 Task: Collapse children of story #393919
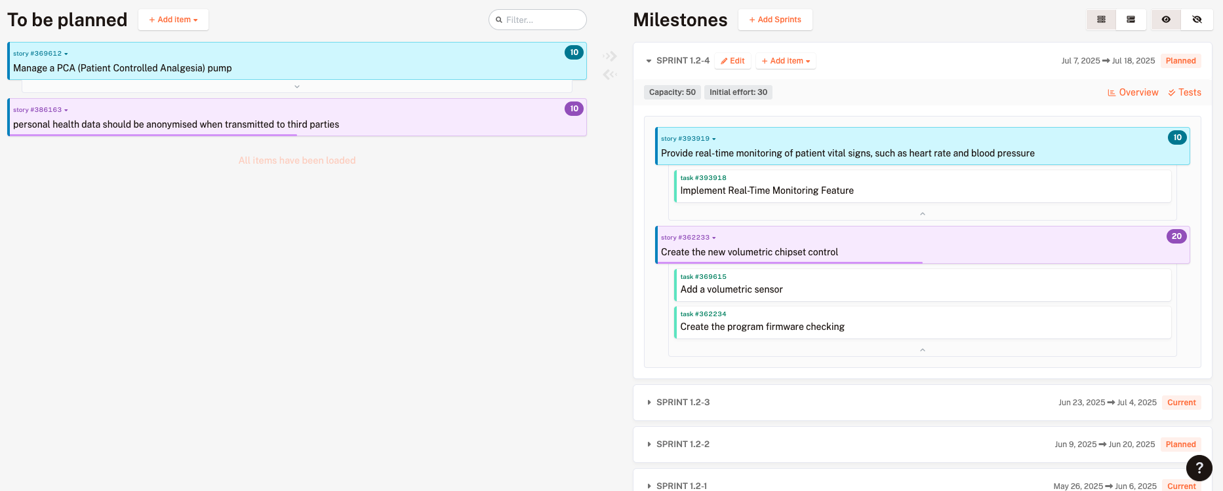922,214
